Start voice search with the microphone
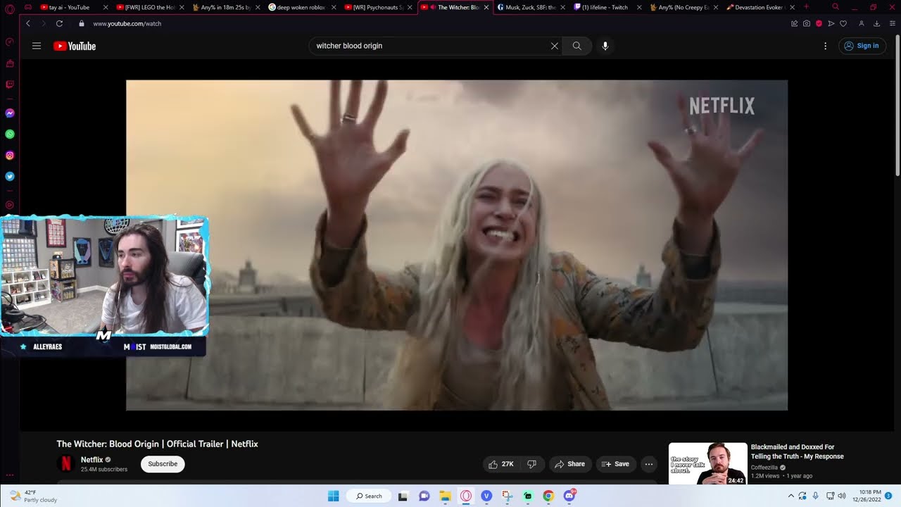901x507 pixels. point(605,46)
